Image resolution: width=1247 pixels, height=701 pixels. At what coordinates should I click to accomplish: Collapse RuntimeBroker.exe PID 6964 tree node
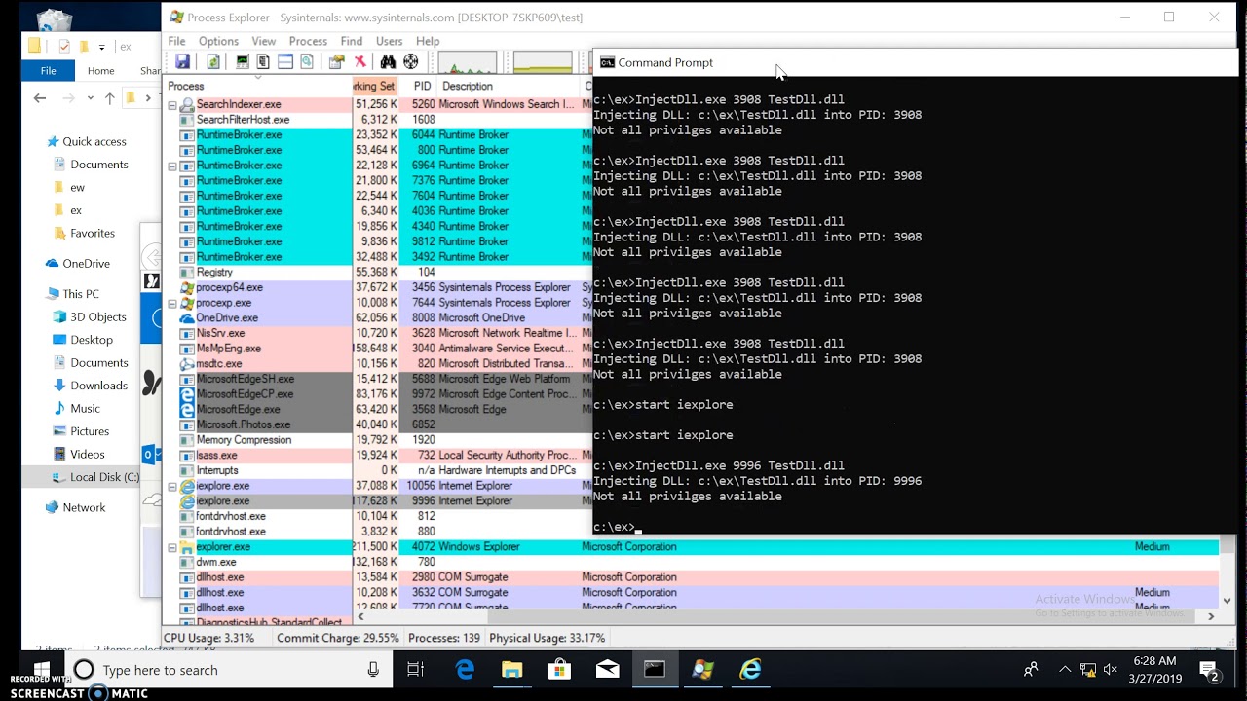click(x=172, y=166)
